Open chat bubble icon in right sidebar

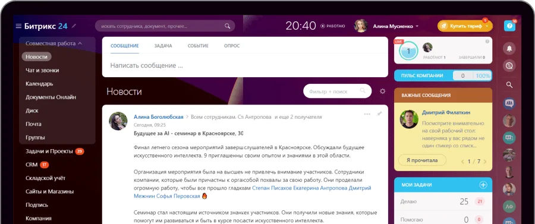coord(509,66)
